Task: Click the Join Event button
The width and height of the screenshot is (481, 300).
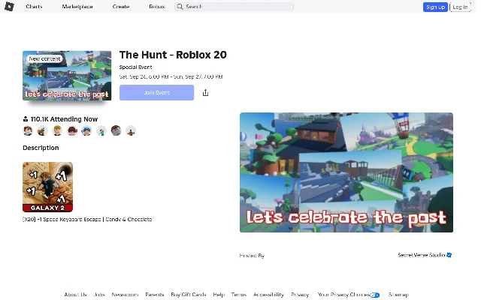Action: [156, 92]
